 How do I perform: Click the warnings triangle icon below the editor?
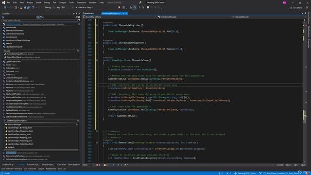point(105,165)
